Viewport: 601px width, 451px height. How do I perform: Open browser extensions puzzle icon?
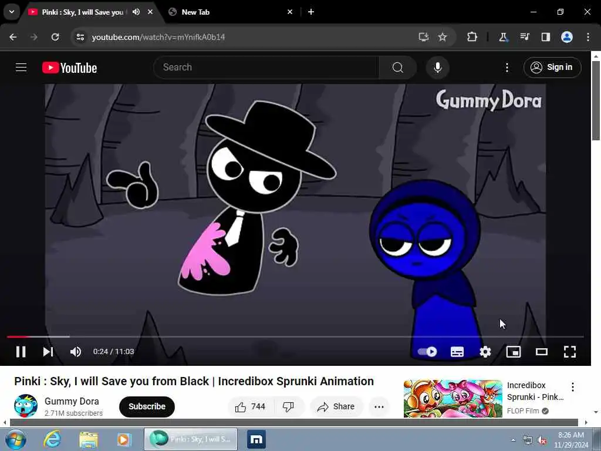[472, 37]
